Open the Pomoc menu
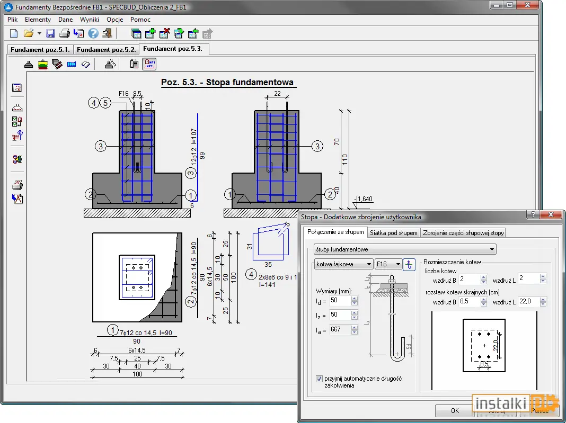566x423 pixels. click(140, 20)
